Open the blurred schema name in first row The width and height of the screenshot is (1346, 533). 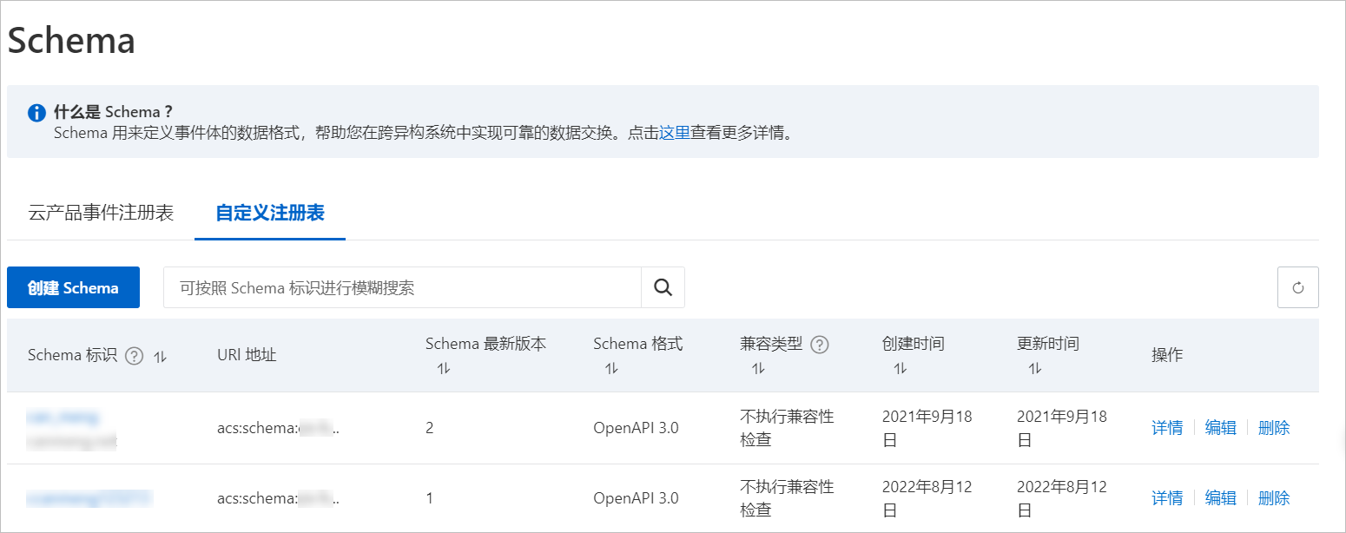[x=63, y=418]
